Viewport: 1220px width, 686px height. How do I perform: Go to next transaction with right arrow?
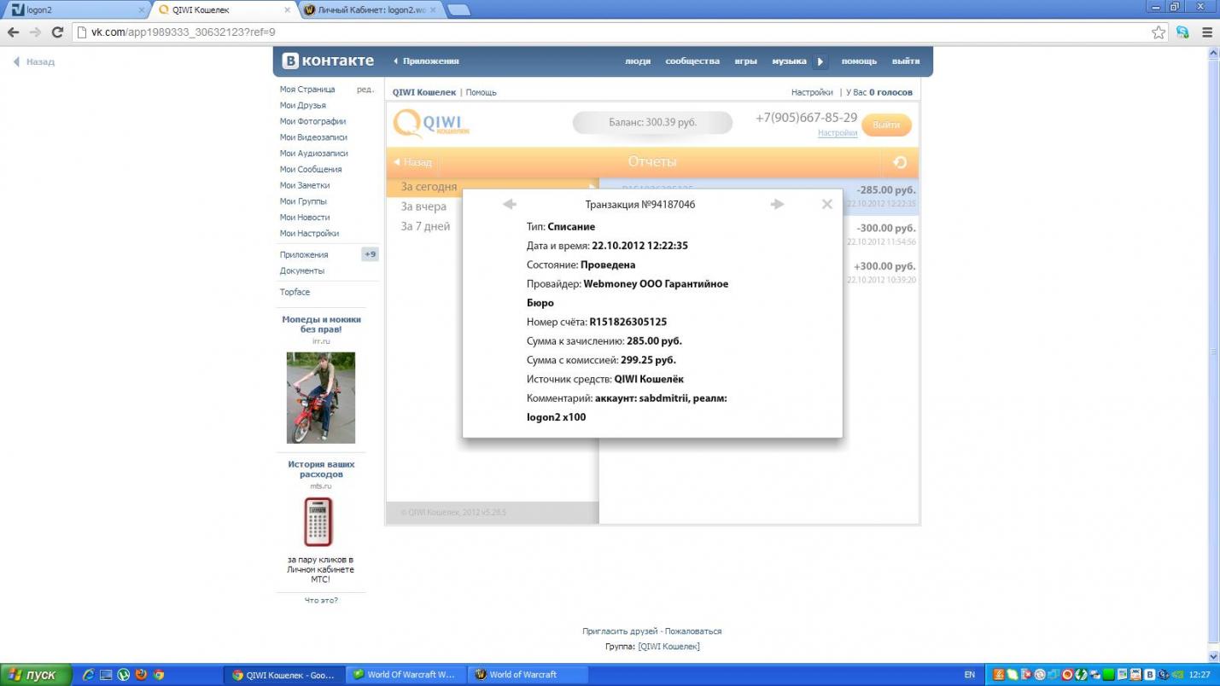click(777, 204)
